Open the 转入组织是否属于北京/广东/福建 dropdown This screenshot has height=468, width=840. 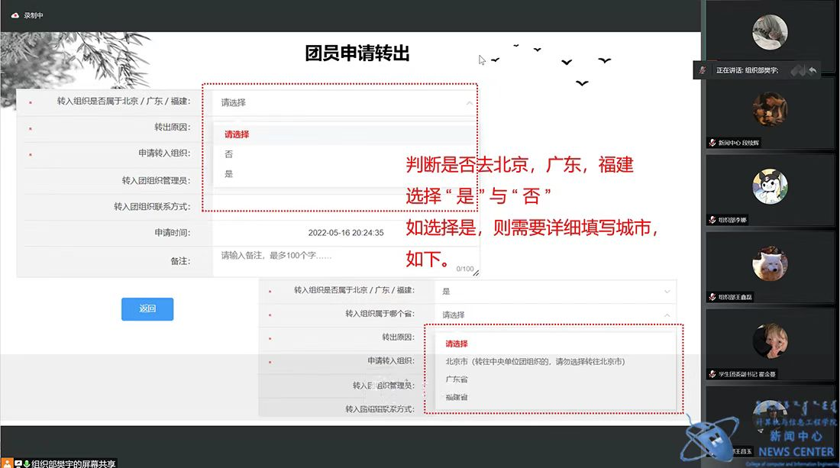pos(345,102)
